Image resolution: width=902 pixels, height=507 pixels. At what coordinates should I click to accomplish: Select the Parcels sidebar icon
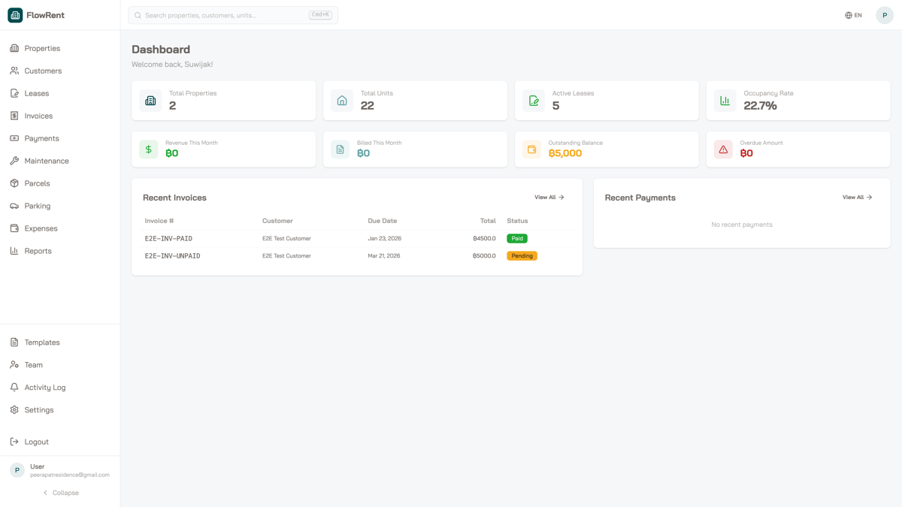pyautogui.click(x=14, y=183)
